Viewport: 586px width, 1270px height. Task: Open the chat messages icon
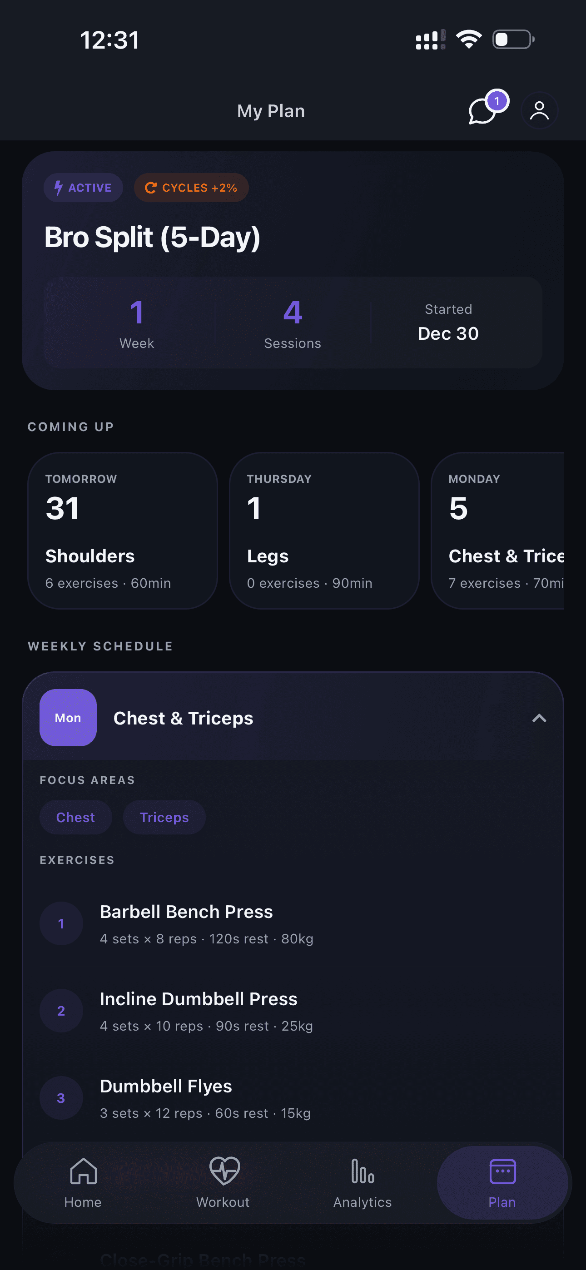(x=482, y=112)
